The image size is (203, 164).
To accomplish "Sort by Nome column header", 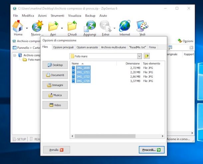I will [x=94, y=63].
